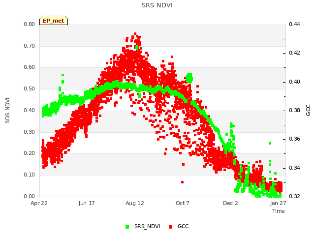Click the 0.20 left axis value

pyautogui.click(x=30, y=153)
